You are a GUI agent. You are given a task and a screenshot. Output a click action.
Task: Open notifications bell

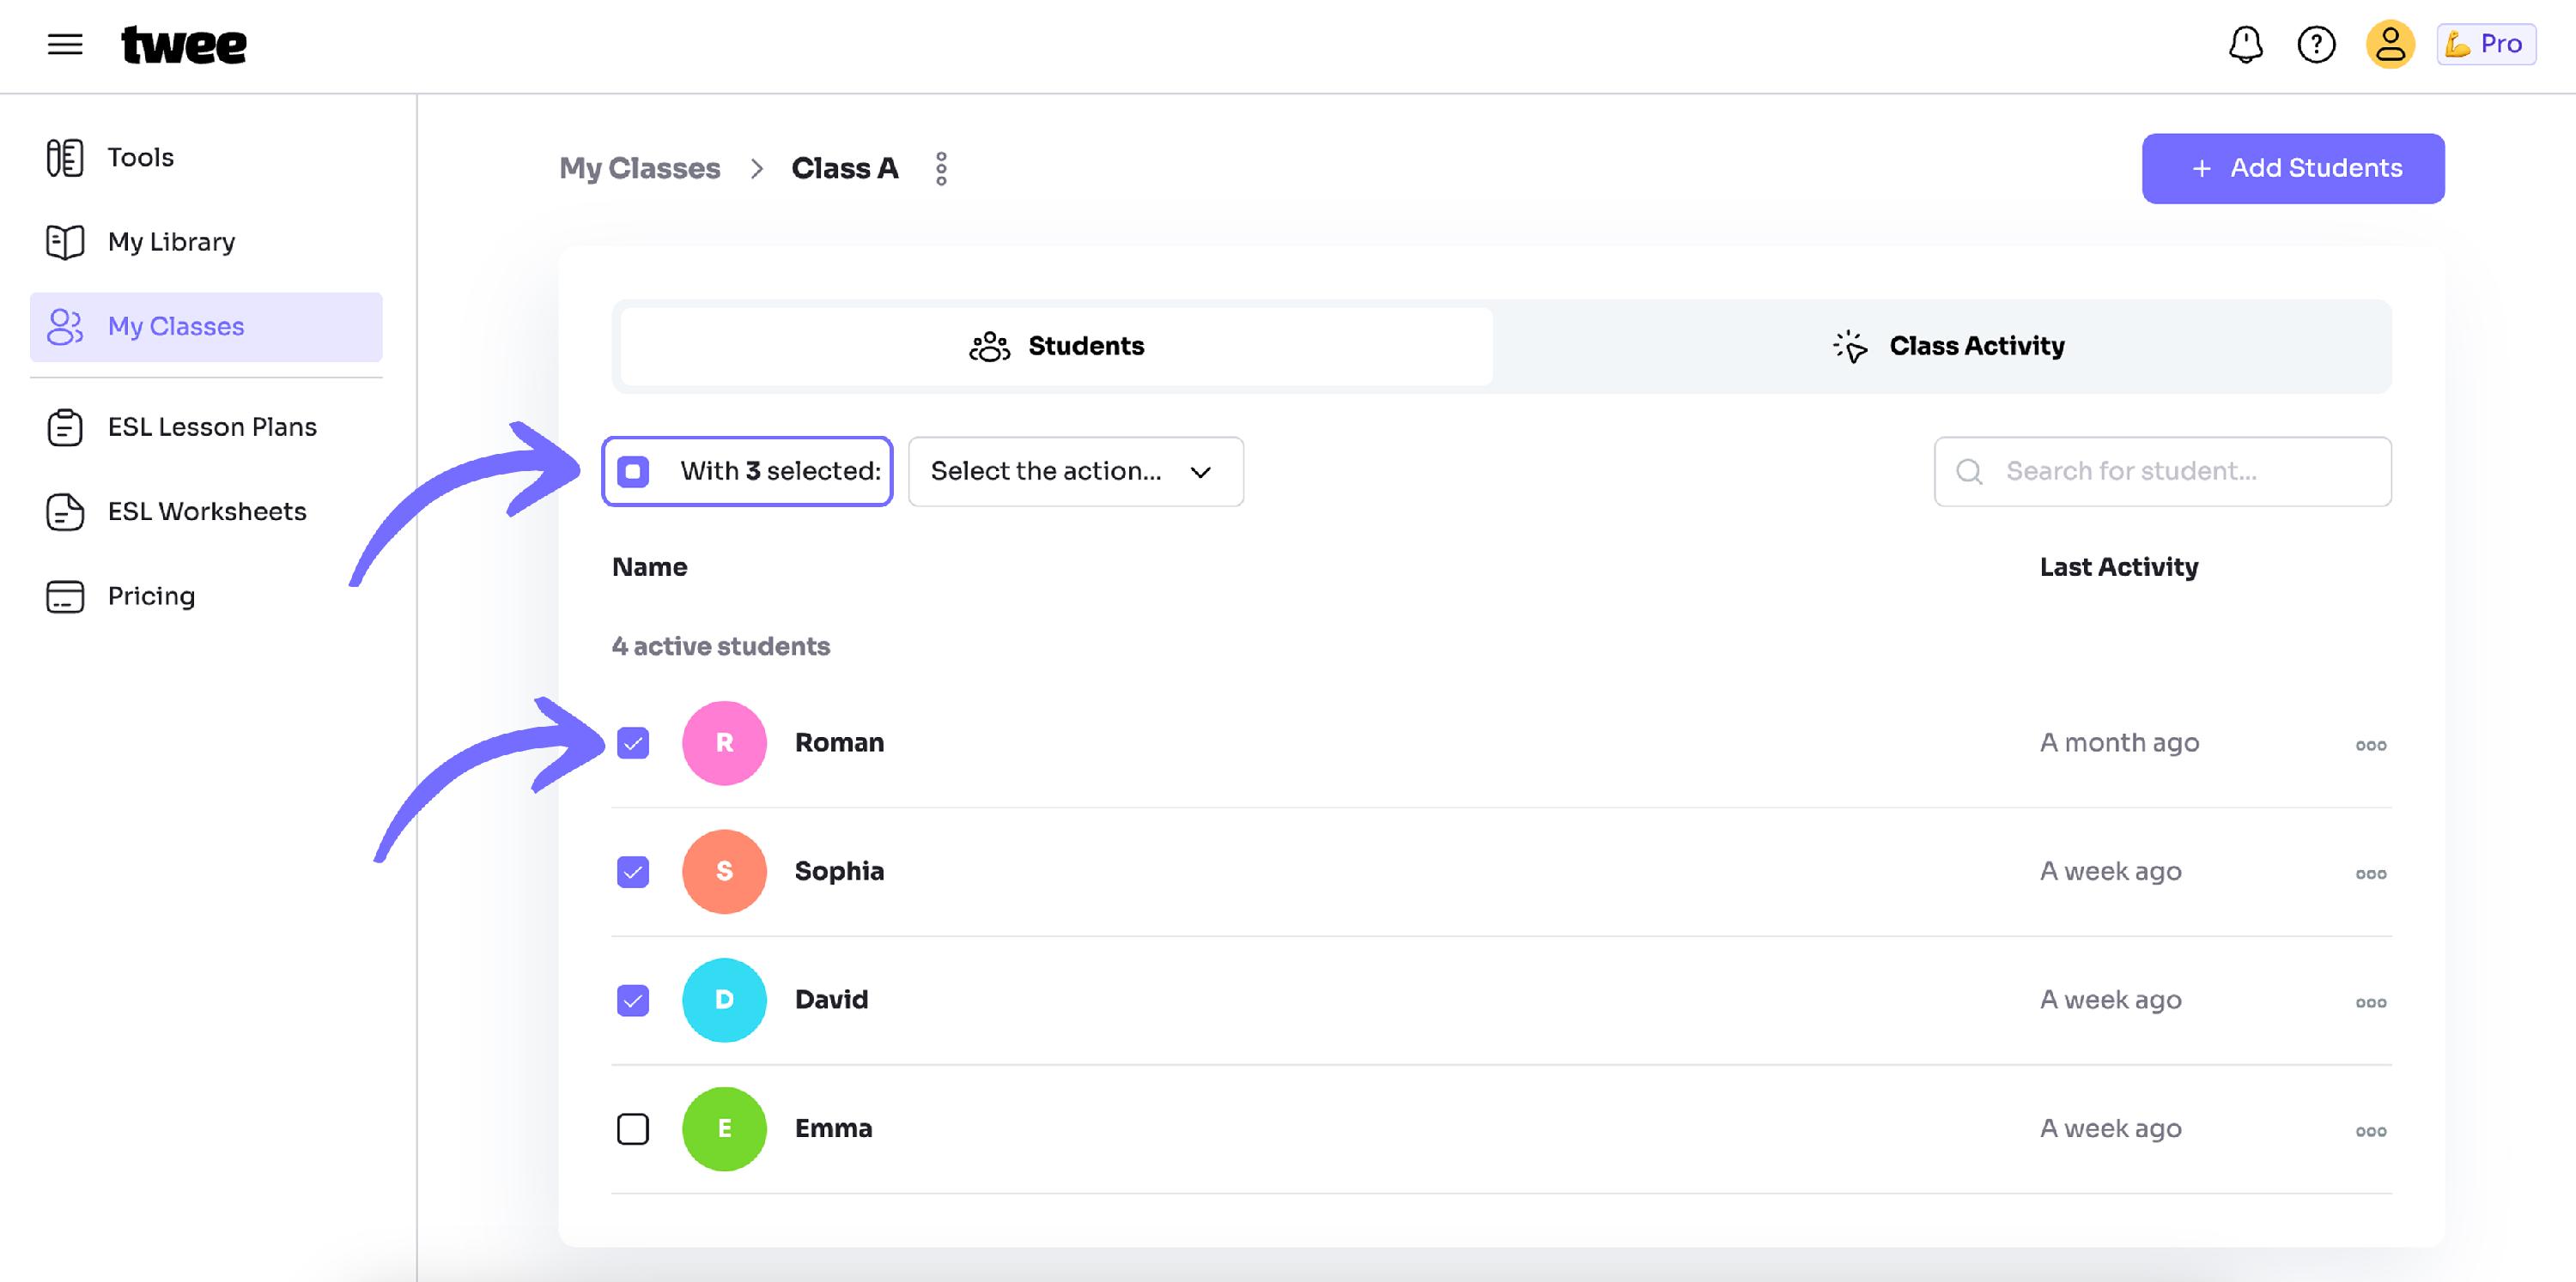point(2246,45)
